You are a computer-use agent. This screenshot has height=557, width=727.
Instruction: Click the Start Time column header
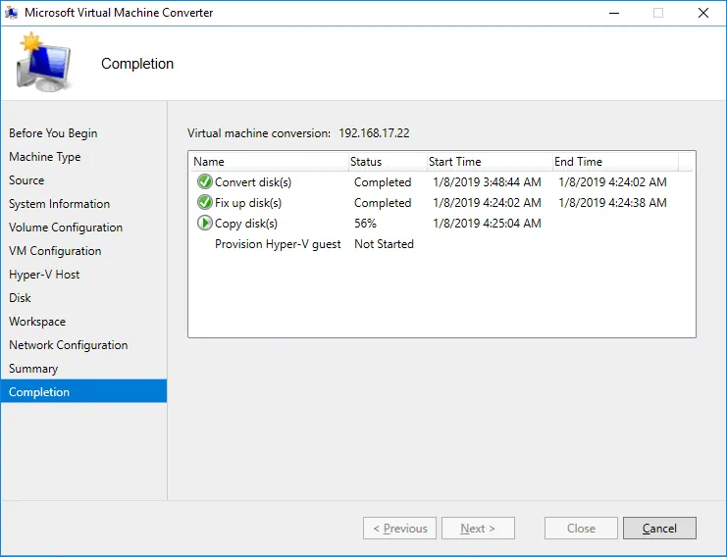[x=455, y=162]
